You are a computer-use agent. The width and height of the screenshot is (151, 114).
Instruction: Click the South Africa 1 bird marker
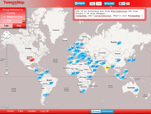point(83,90)
